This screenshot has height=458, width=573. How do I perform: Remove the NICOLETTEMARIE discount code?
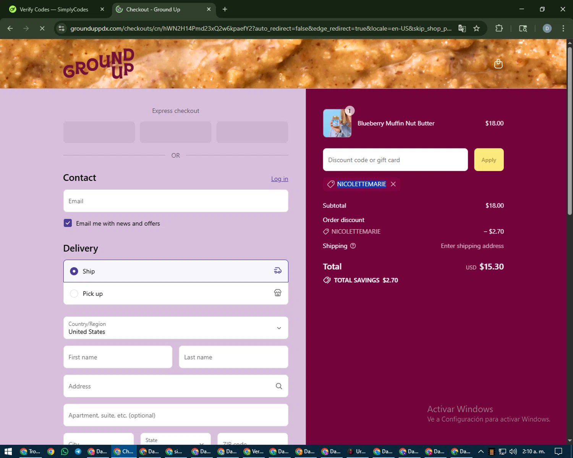coord(393,184)
